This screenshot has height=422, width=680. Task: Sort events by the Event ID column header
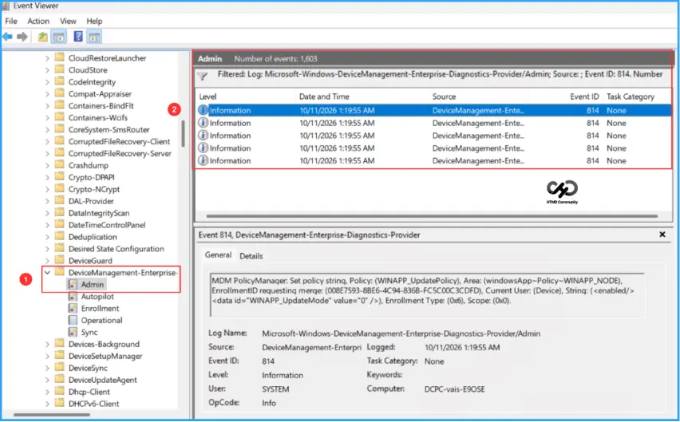[584, 97]
